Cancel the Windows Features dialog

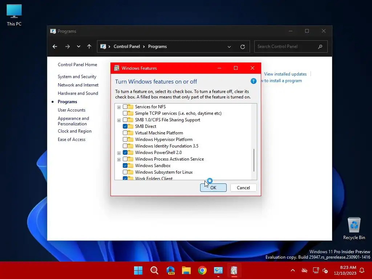243,188
